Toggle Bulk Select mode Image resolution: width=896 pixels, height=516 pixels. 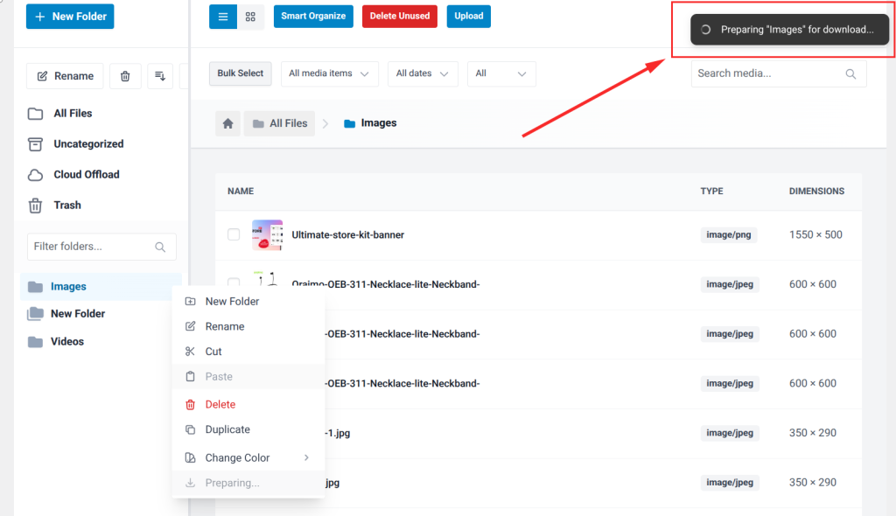[240, 73]
